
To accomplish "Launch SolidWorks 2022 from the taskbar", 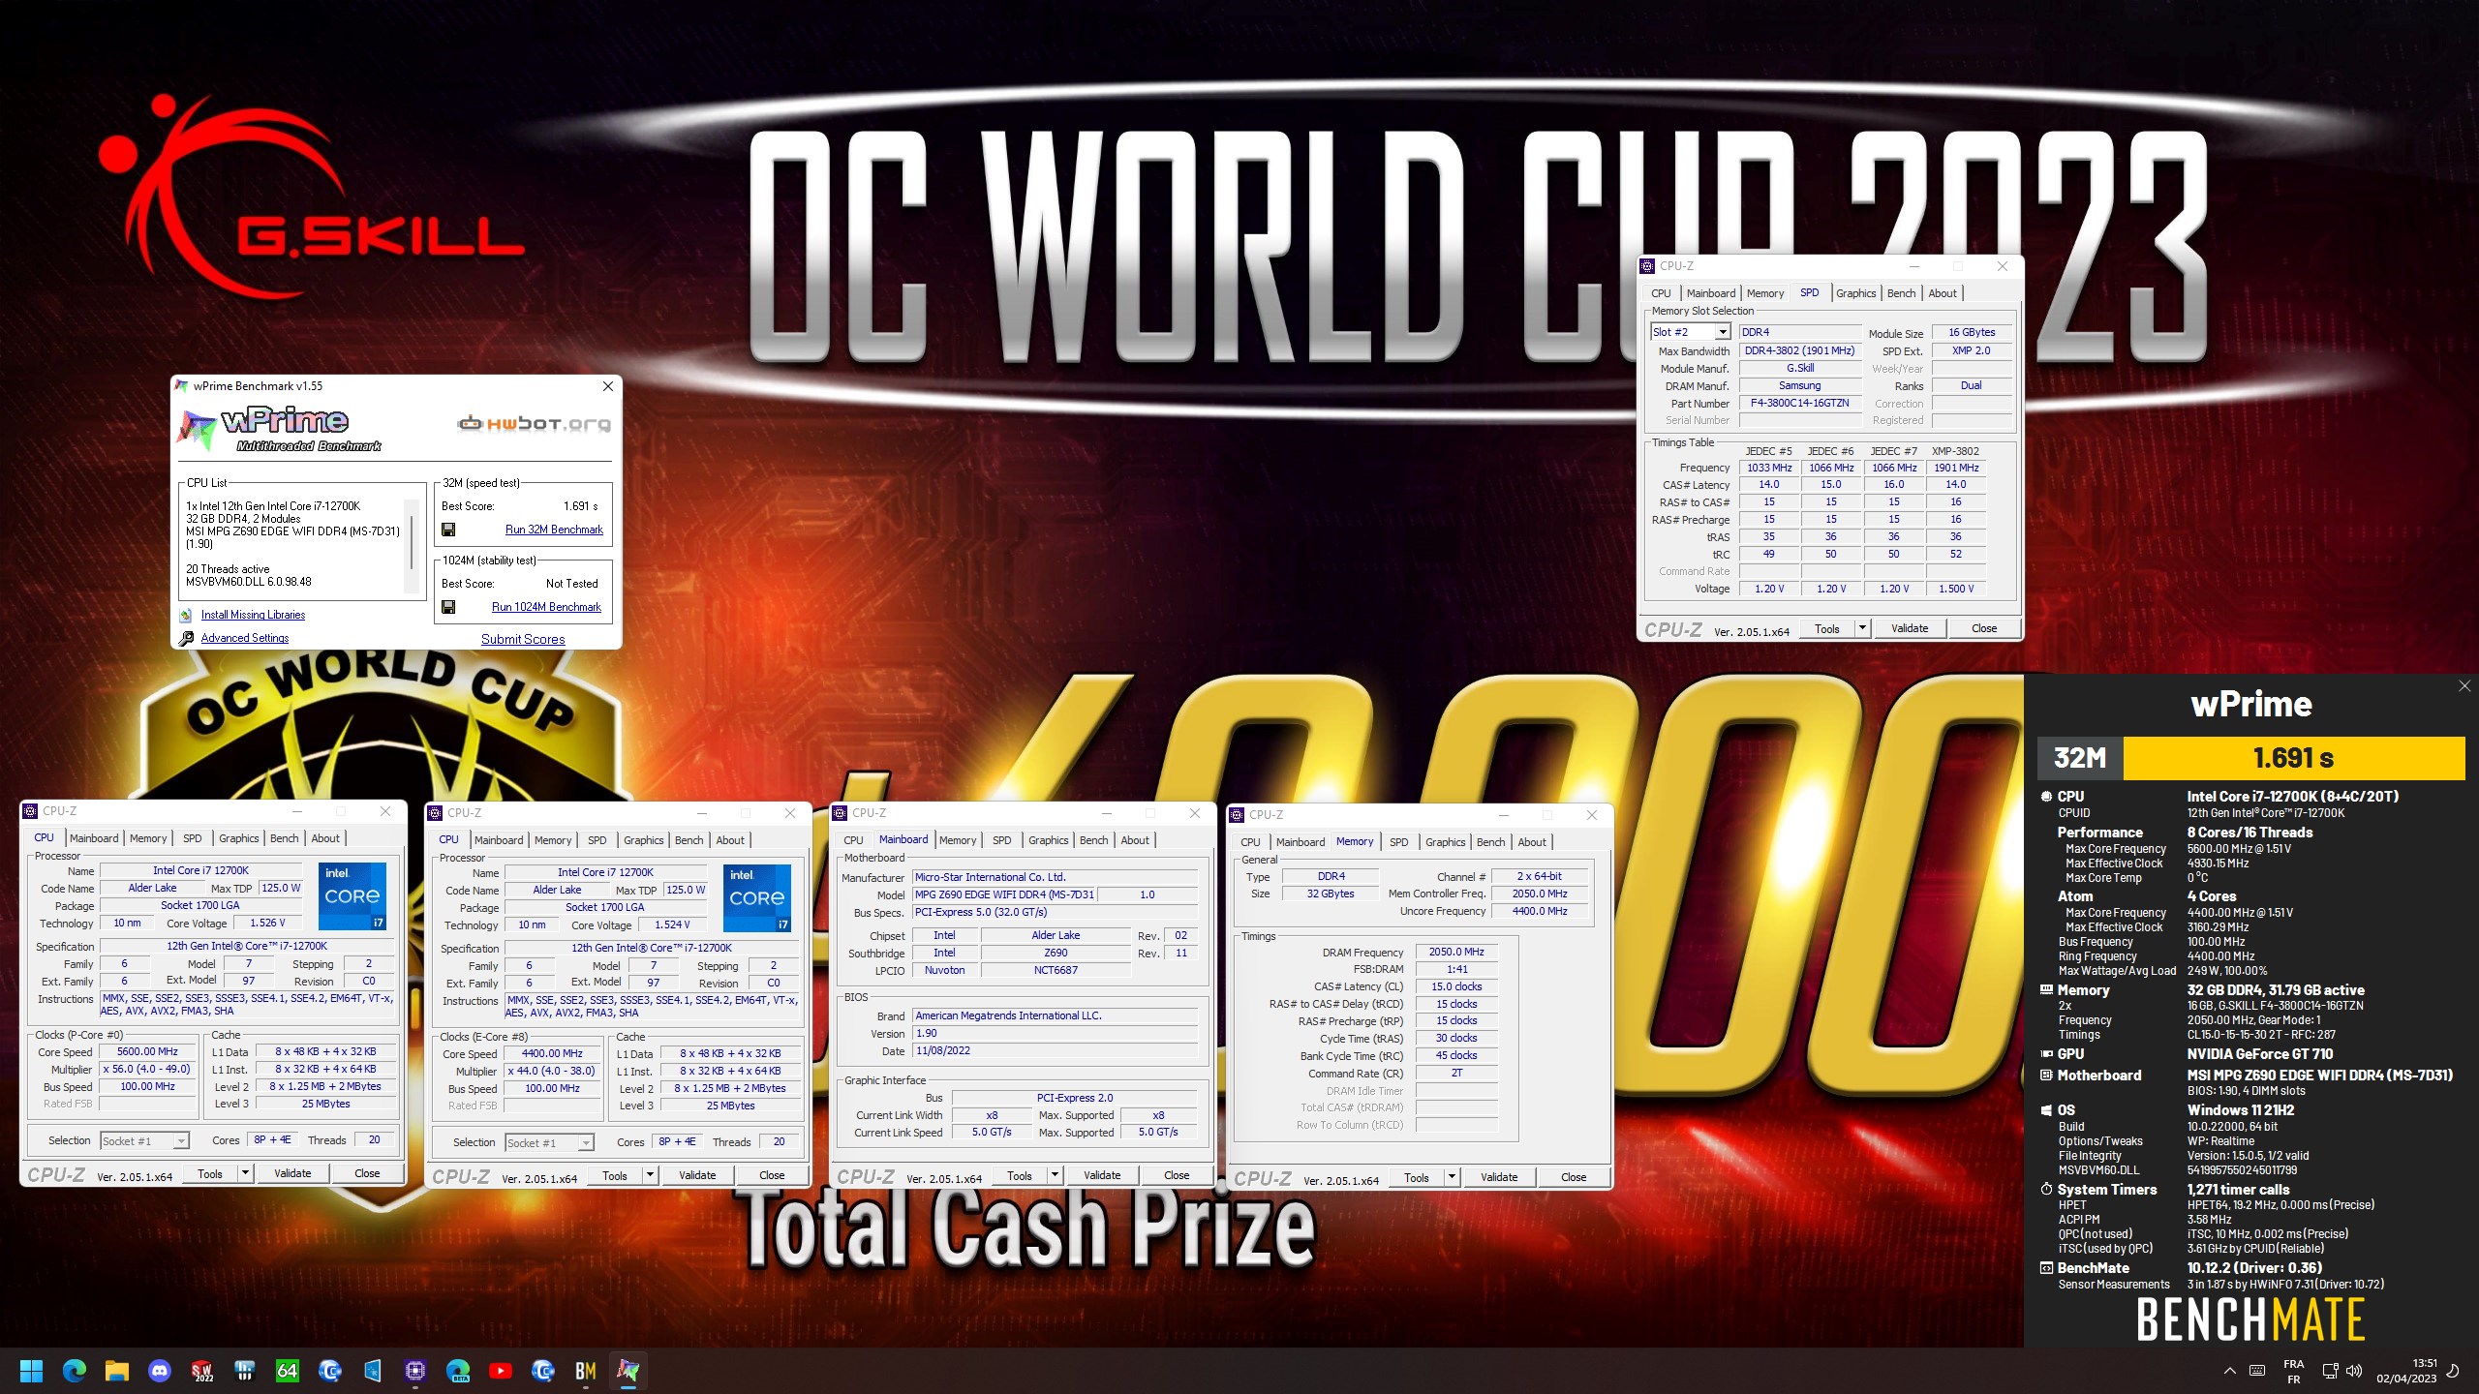I will [201, 1371].
